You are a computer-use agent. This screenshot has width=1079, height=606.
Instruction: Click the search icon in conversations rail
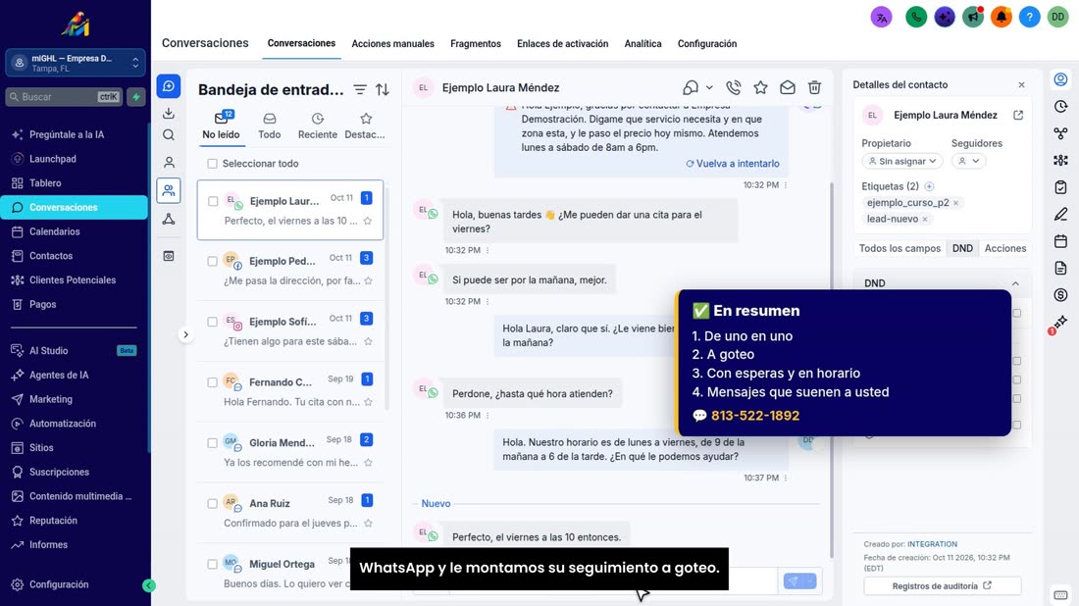click(169, 135)
